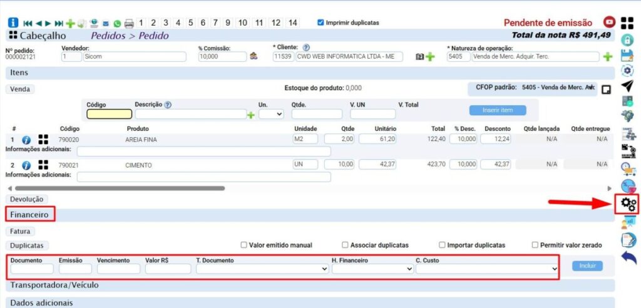Enable Permitir valor zerado checkbox
The width and height of the screenshot is (641, 308).
[x=535, y=245]
